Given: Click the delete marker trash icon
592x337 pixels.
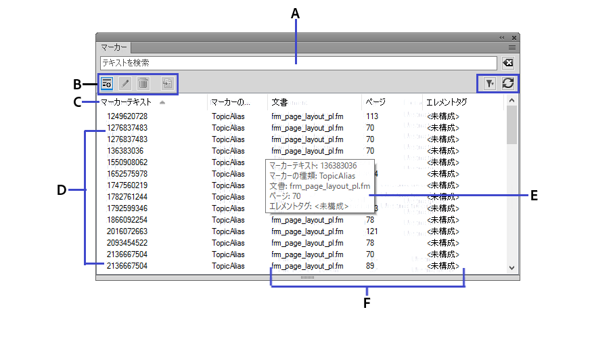Looking at the screenshot, I should coord(143,83).
